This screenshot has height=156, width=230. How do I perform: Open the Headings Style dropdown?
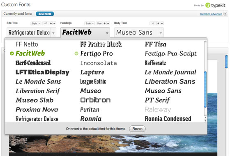tap(90, 23)
